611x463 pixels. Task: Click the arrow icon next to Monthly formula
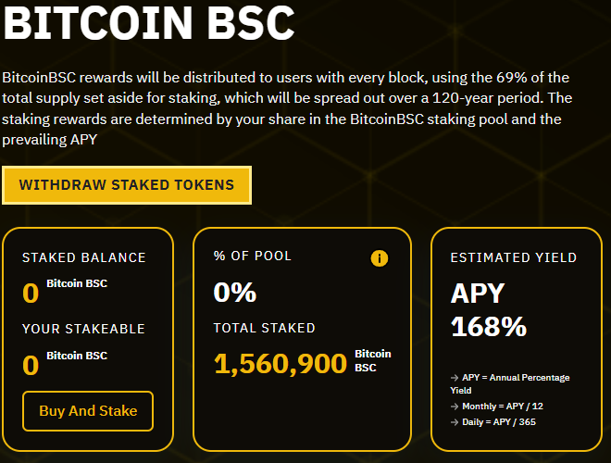[x=455, y=407]
